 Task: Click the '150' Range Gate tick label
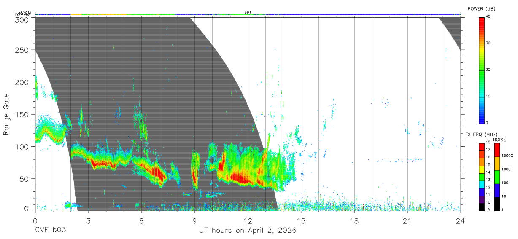pos(22,114)
